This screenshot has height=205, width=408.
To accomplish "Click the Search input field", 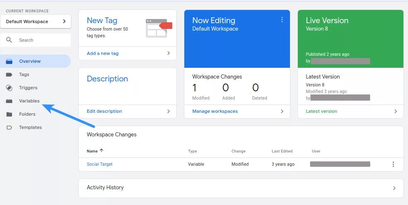I will (x=36, y=40).
